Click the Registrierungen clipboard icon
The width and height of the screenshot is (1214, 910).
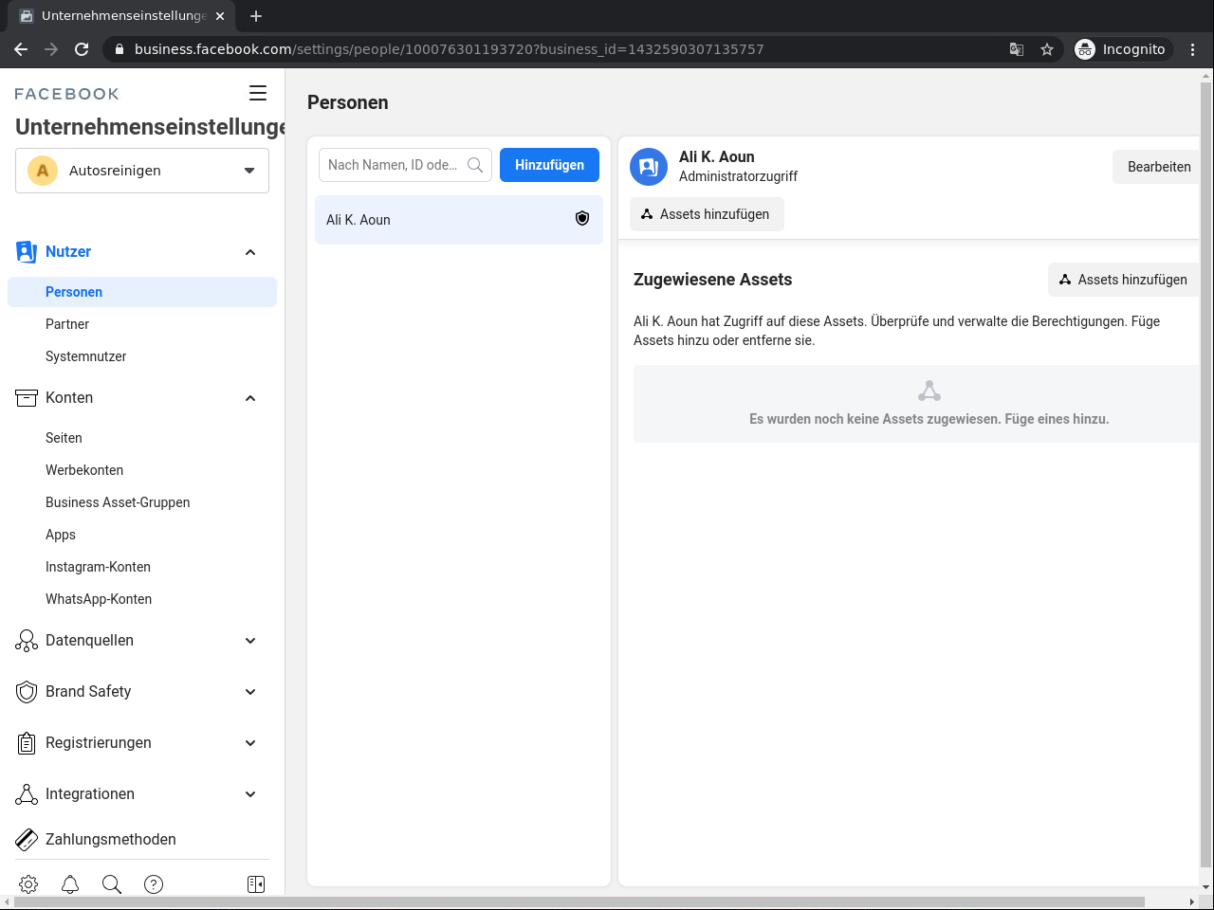27,743
